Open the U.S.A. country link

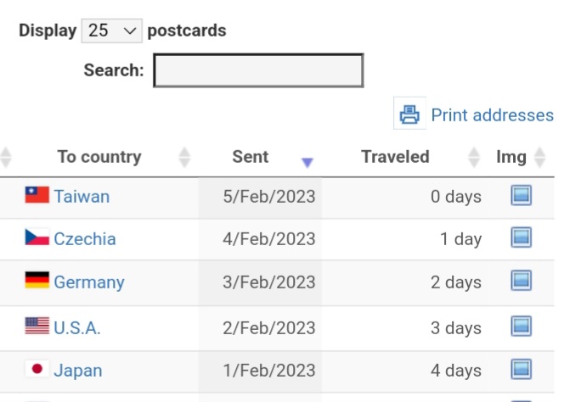pyautogui.click(x=77, y=328)
